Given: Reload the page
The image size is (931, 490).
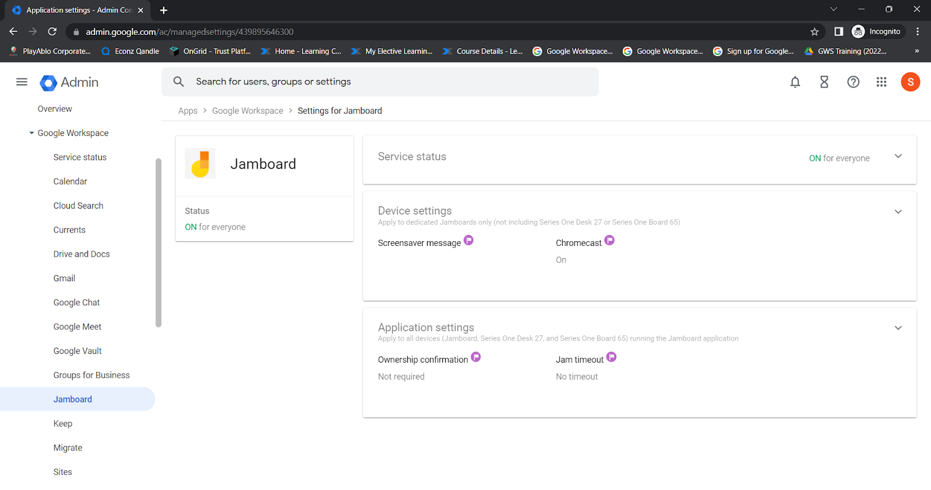Looking at the screenshot, I should [x=52, y=32].
